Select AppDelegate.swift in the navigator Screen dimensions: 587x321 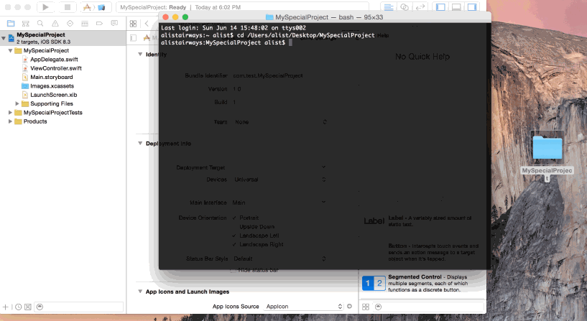pyautogui.click(x=54, y=59)
